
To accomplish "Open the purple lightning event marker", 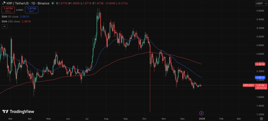I will [201, 113].
